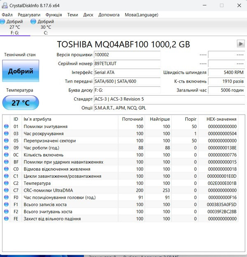Click the ACS-3 standard field
Image resolution: width=247 pixels, height=257 pixels.
coord(169,99)
